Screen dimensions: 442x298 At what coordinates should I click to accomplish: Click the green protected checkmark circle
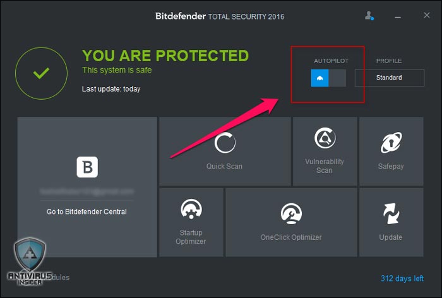[x=42, y=73]
